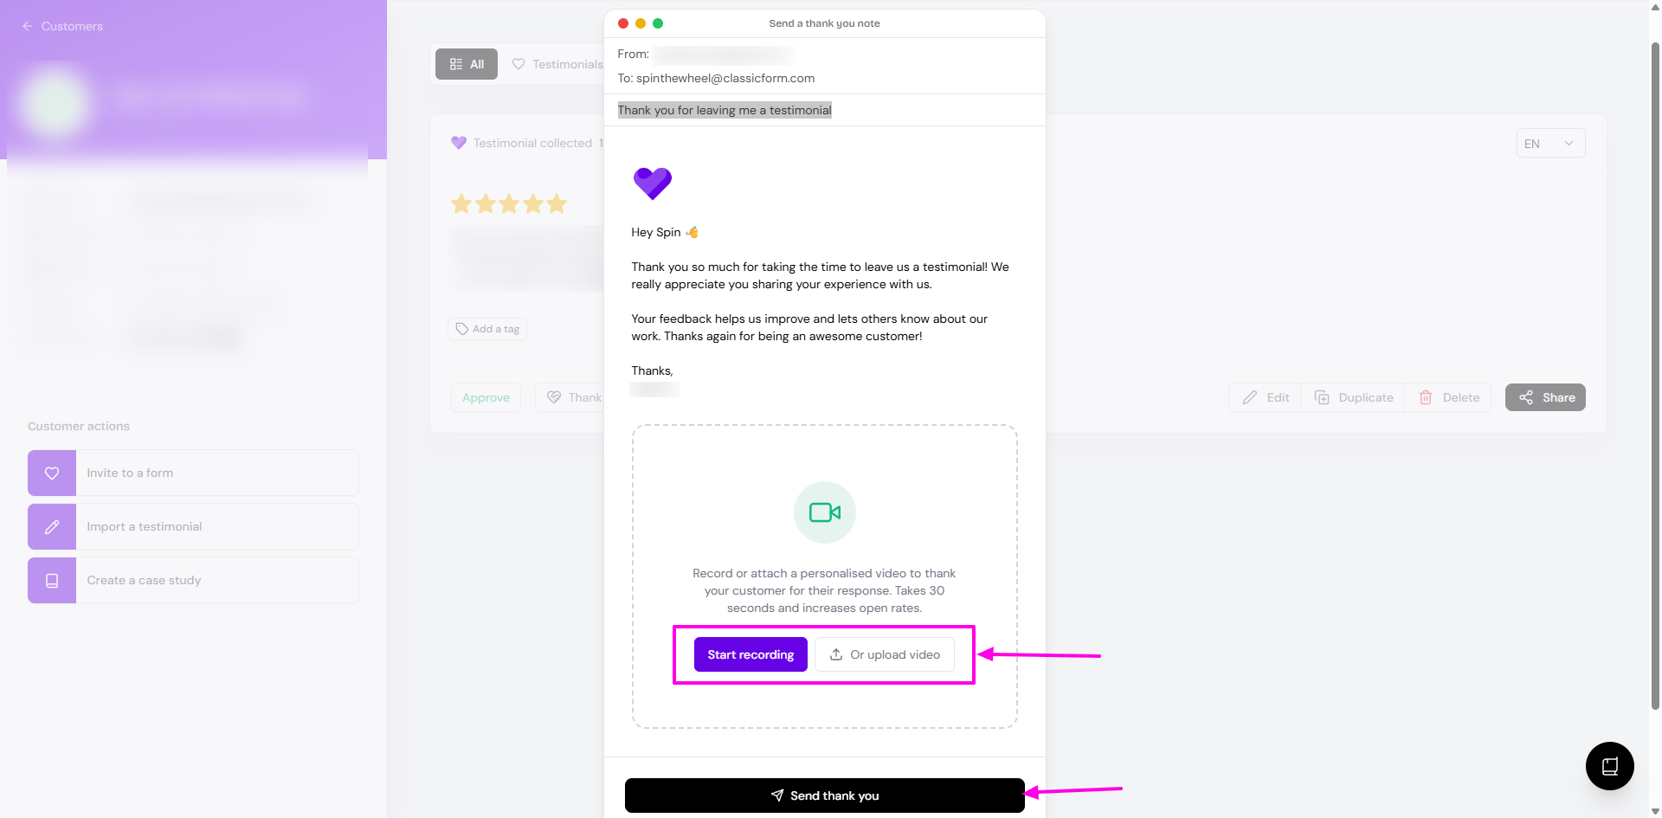This screenshot has width=1662, height=818.
Task: Click the Import a testimonial pencil icon
Action: [x=52, y=526]
